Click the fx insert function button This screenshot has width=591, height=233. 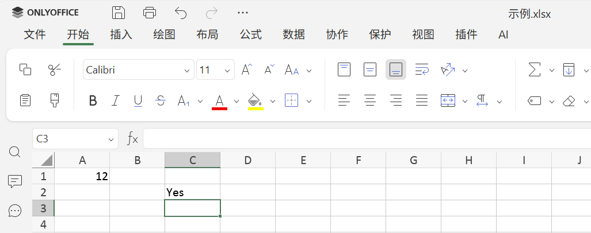[132, 138]
